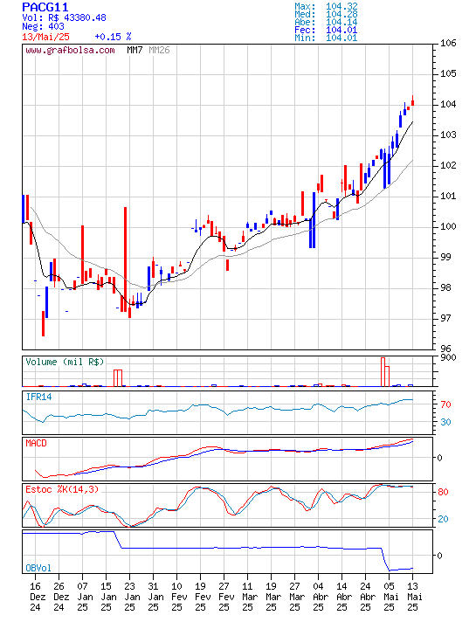Click the PACG11 ticker title

[x=45, y=7]
